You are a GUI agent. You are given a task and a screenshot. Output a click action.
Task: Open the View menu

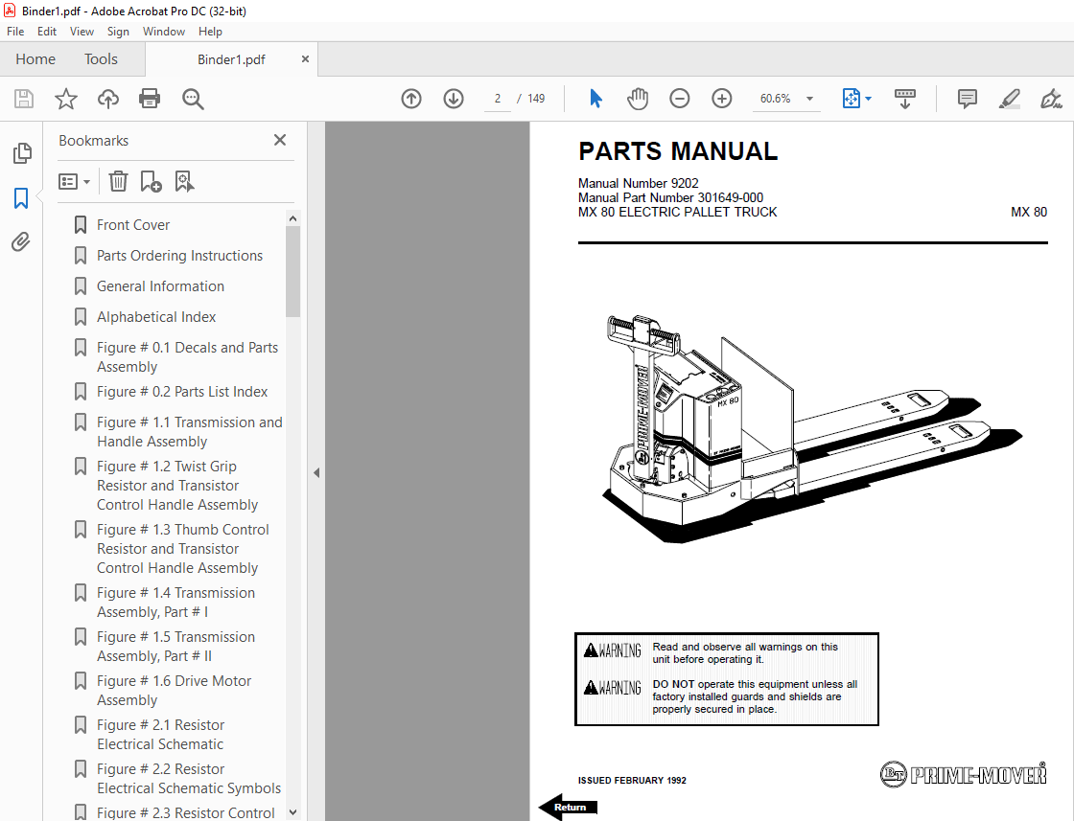82,32
